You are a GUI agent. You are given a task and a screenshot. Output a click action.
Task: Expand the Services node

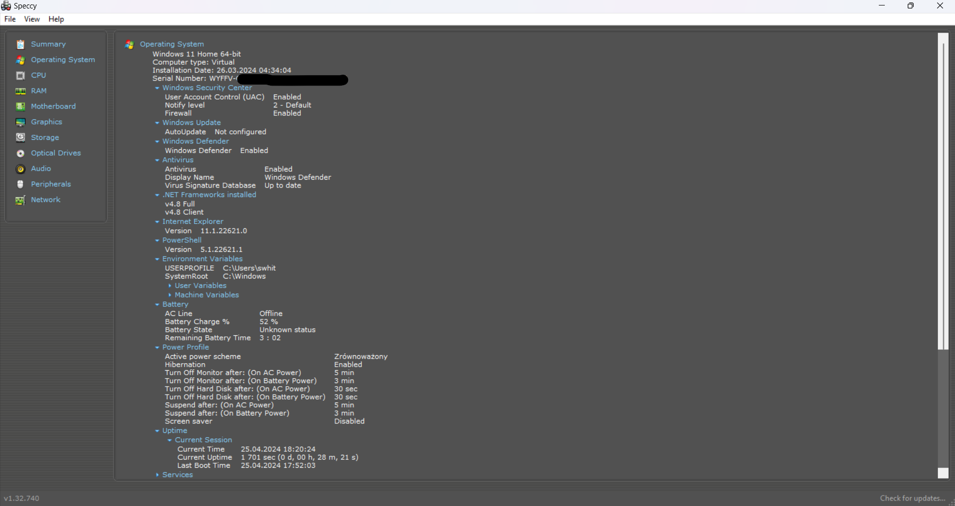click(157, 475)
